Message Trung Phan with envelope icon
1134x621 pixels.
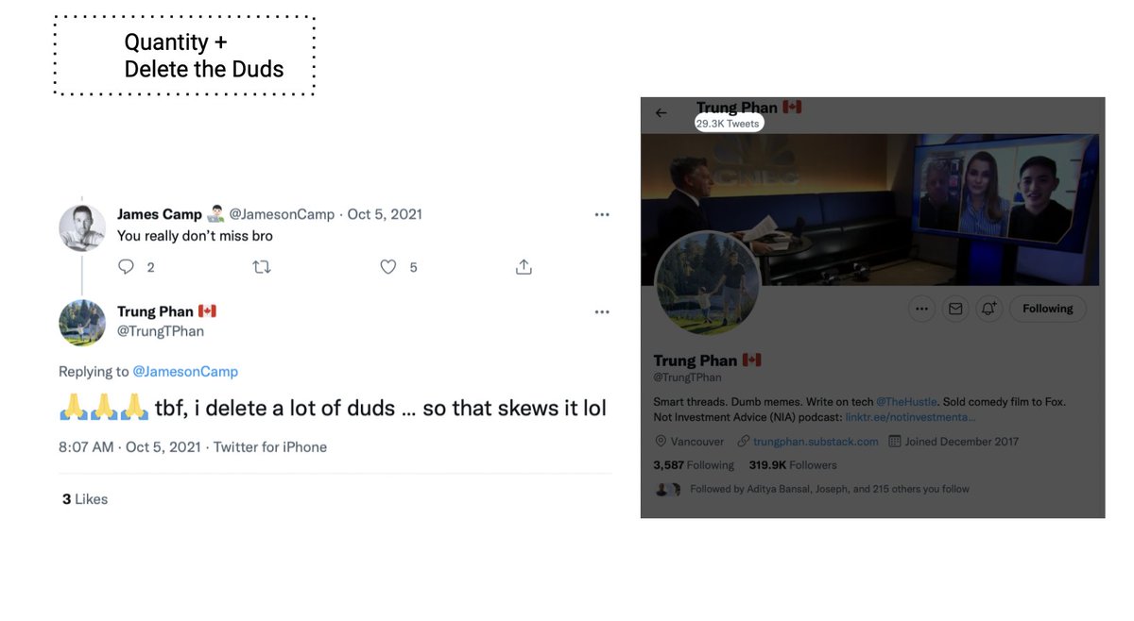955,309
